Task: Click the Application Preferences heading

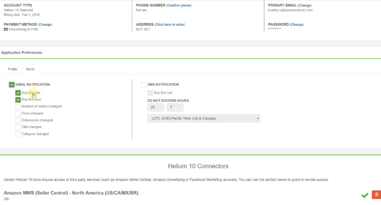Action: pyautogui.click(x=22, y=53)
